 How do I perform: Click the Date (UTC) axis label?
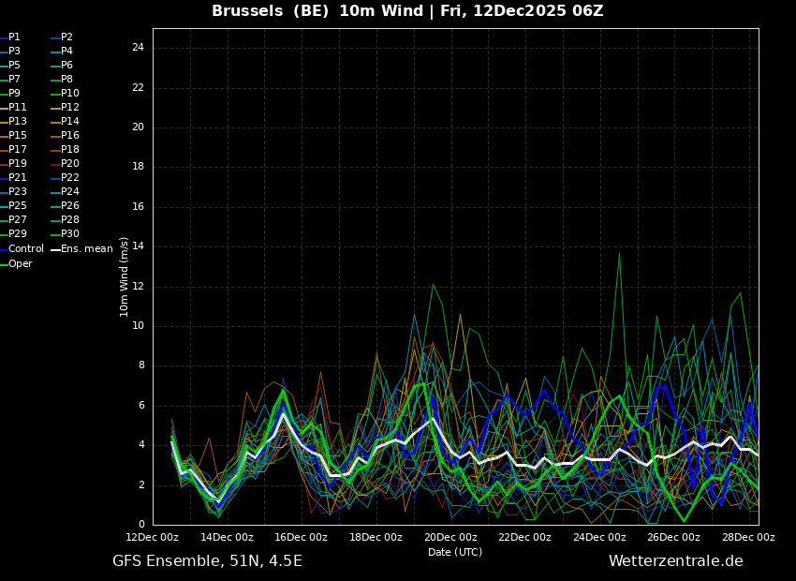click(x=455, y=552)
